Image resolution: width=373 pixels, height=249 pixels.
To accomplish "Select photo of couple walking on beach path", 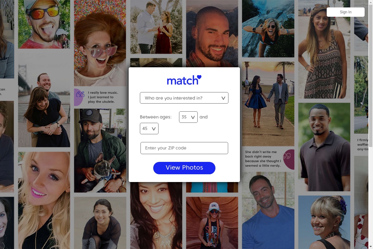I will (268, 104).
